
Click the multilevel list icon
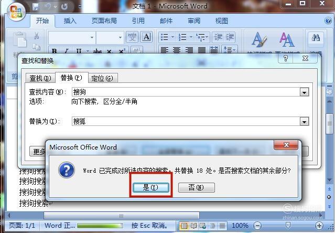pos(200,37)
